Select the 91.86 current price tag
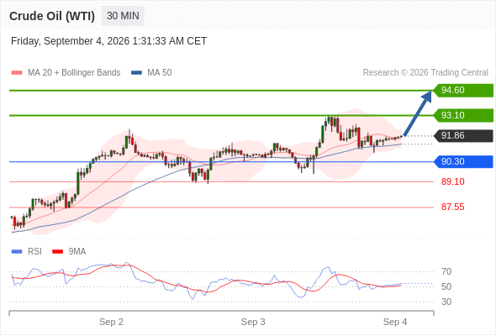This screenshot has height=336, width=496. (463, 136)
